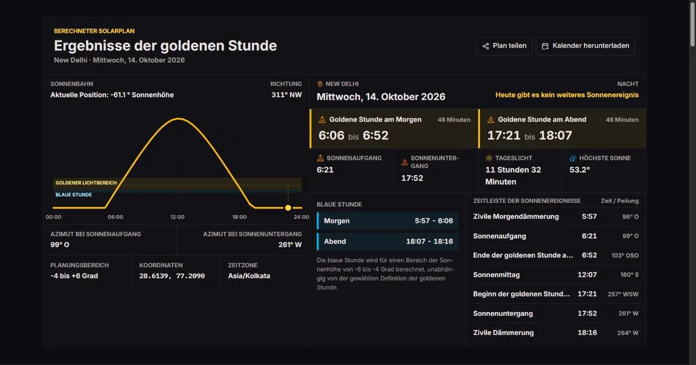Click the current sun position marker on the chart
The height and width of the screenshot is (365, 696).
[288, 207]
